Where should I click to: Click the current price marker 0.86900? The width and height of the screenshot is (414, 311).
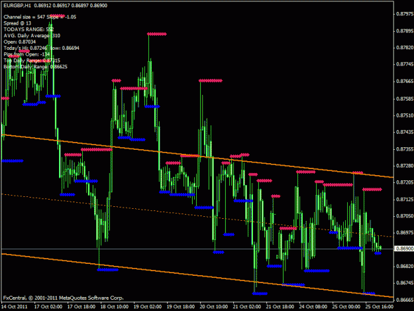point(405,249)
